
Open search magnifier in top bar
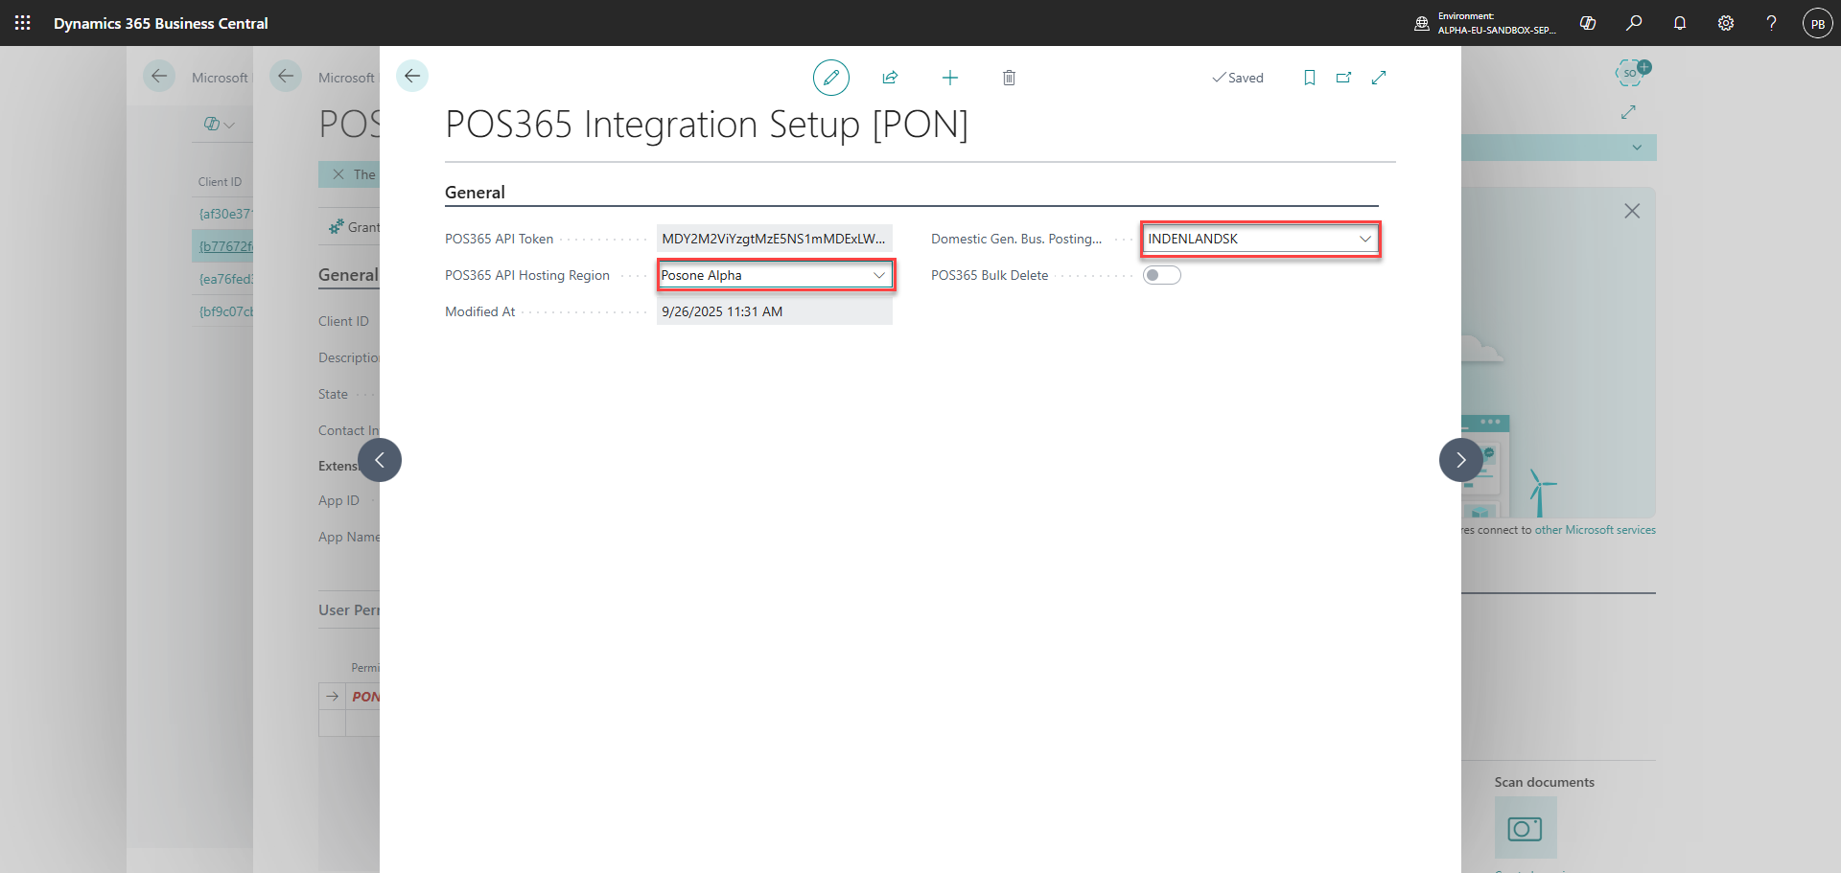tap(1634, 23)
